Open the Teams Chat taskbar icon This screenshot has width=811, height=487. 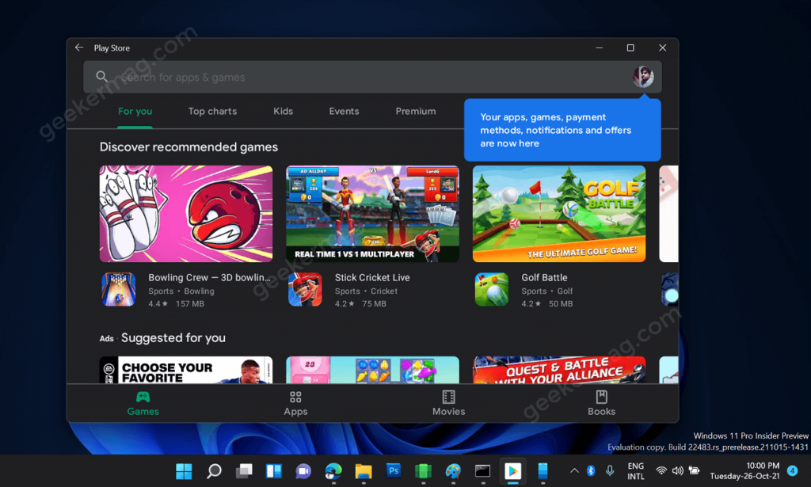pos(303,471)
